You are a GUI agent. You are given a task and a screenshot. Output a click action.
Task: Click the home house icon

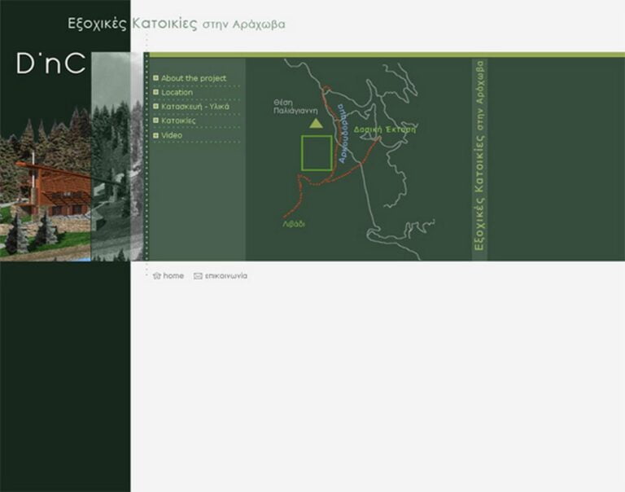click(x=157, y=276)
